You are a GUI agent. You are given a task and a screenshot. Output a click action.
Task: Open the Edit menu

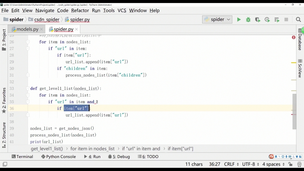(x=15, y=10)
